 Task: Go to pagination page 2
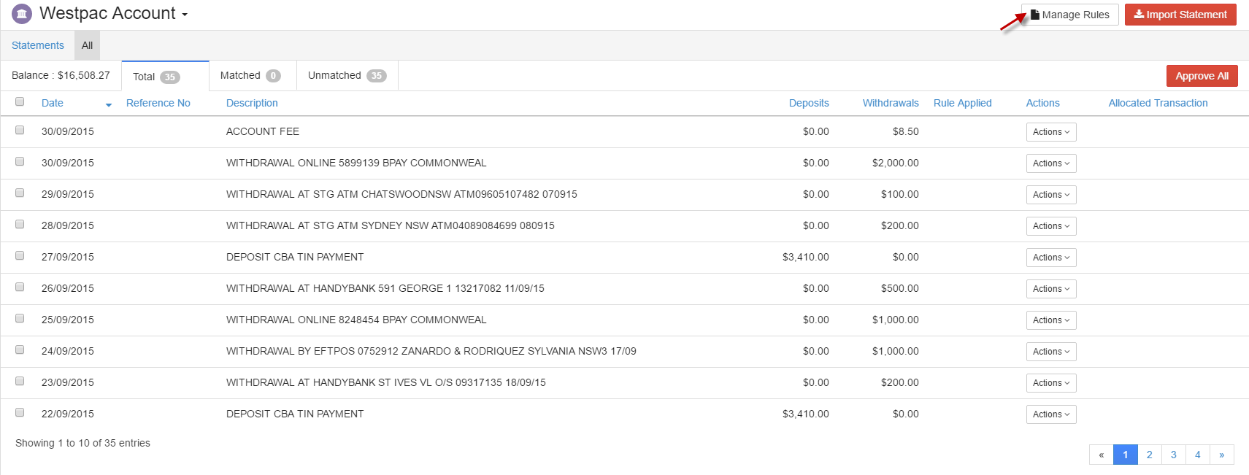point(1149,455)
